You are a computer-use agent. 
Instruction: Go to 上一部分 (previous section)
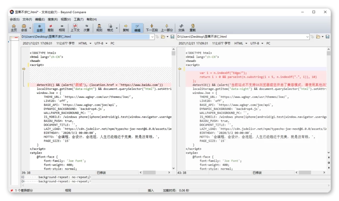tap(167, 28)
